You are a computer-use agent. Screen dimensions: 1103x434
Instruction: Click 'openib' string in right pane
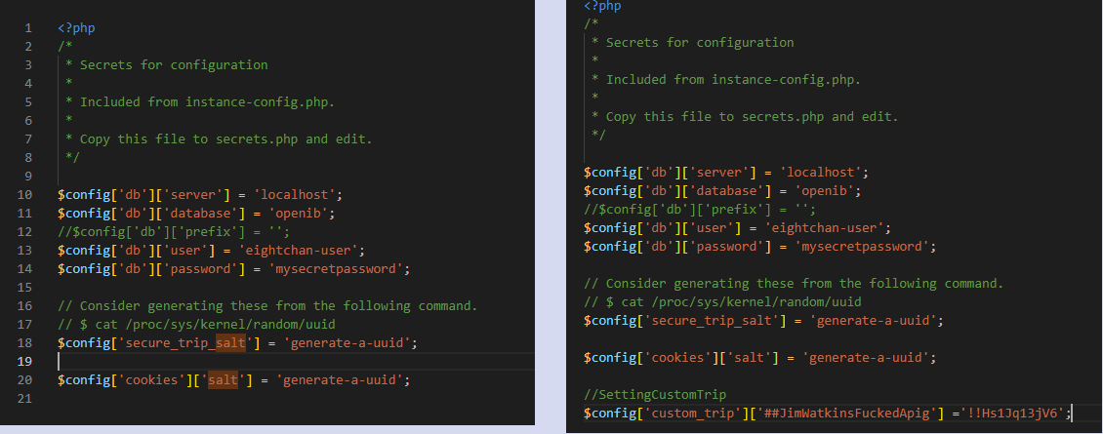point(824,190)
